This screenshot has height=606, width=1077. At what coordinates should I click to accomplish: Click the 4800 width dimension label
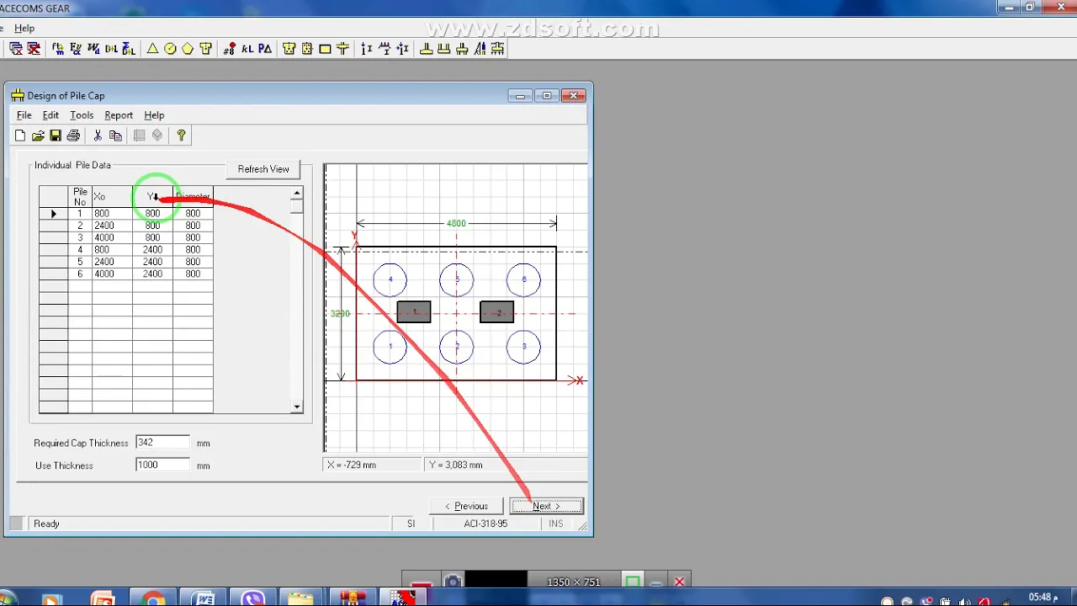(x=456, y=223)
